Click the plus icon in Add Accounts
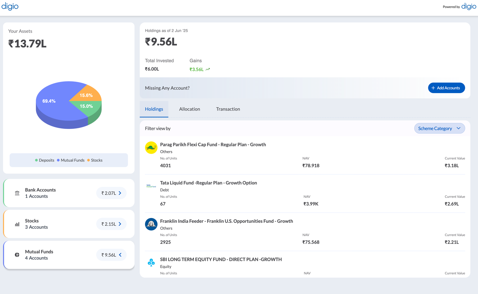 click(433, 88)
